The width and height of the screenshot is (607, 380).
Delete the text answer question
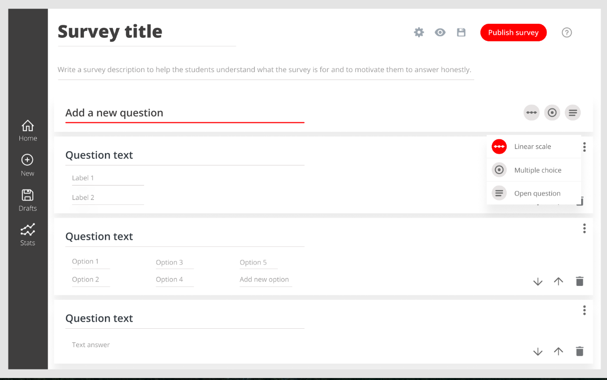(579, 352)
